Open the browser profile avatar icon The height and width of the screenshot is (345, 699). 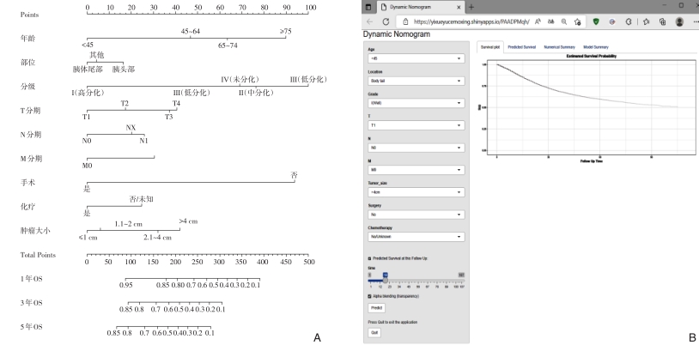click(680, 20)
